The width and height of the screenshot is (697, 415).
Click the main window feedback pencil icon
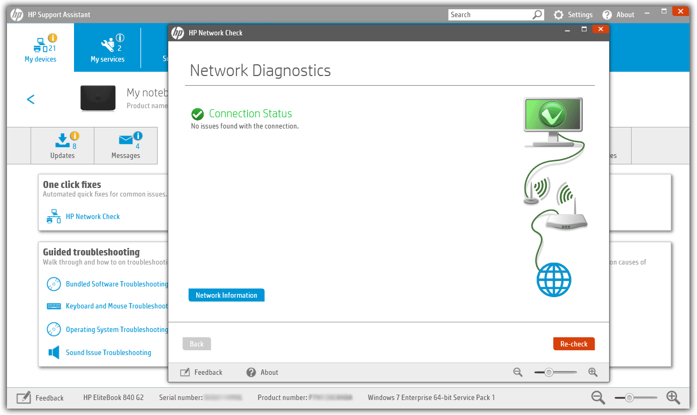click(24, 398)
